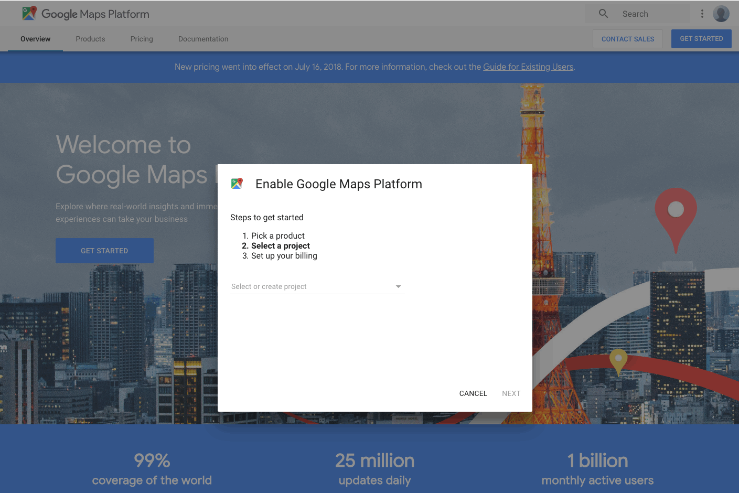Click the '99%' statistic
Viewport: 739px width, 493px height.
tap(152, 460)
